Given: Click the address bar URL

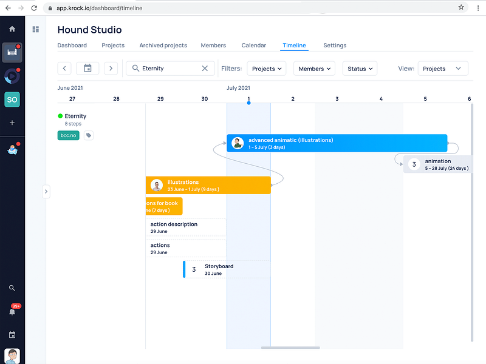Looking at the screenshot, I should click(99, 8).
